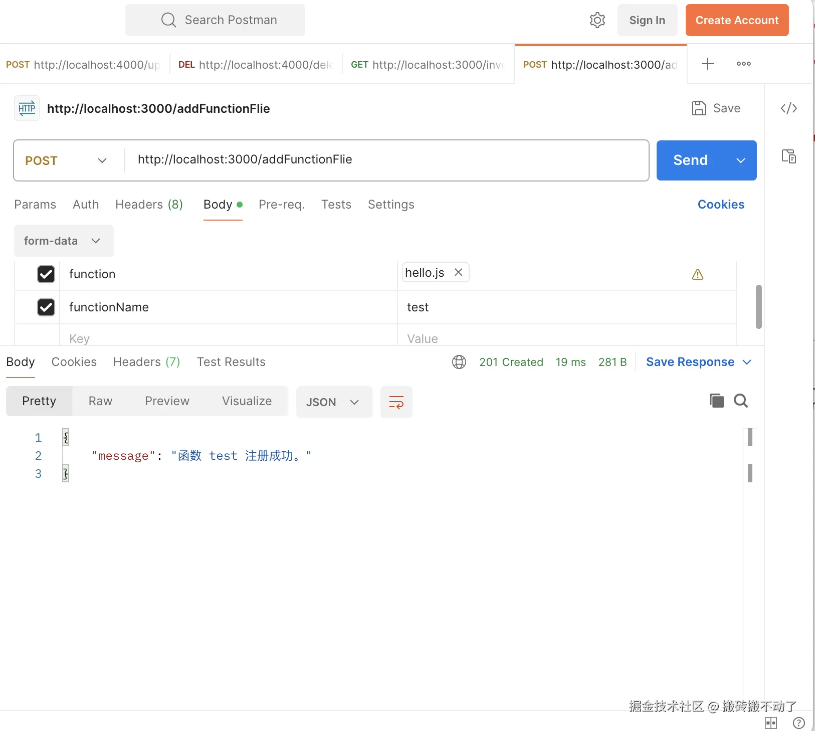Uncheck the function form-data row
The width and height of the screenshot is (815, 731).
coord(46,274)
